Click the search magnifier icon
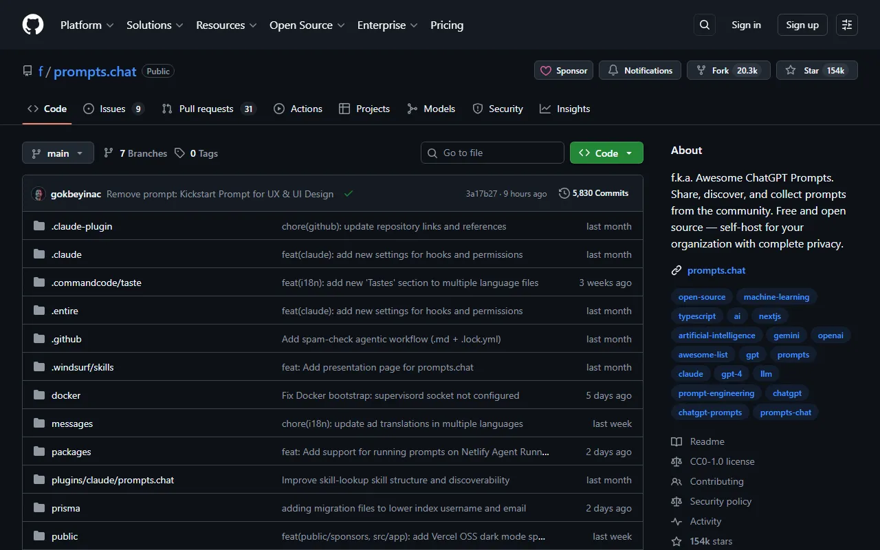Screen dimensions: 880x550 [x=704, y=25]
